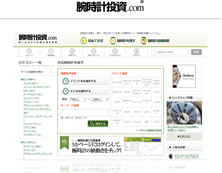Image resolution: width=222 pixels, height=173 pixels.
Task: Expand すべての腕時計を見る in the category list
Action: pos(36,72)
